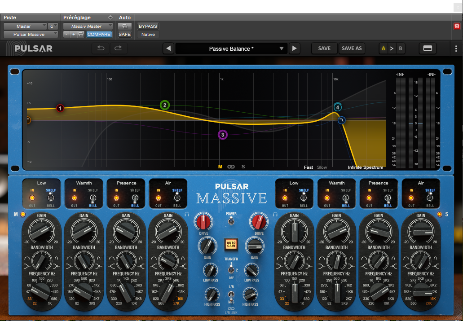Toggle left Warmth band IN/OUT LED
Viewport: 463px width, 321px height.
74,198
